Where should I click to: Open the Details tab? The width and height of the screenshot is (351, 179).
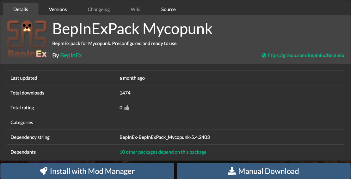click(21, 9)
